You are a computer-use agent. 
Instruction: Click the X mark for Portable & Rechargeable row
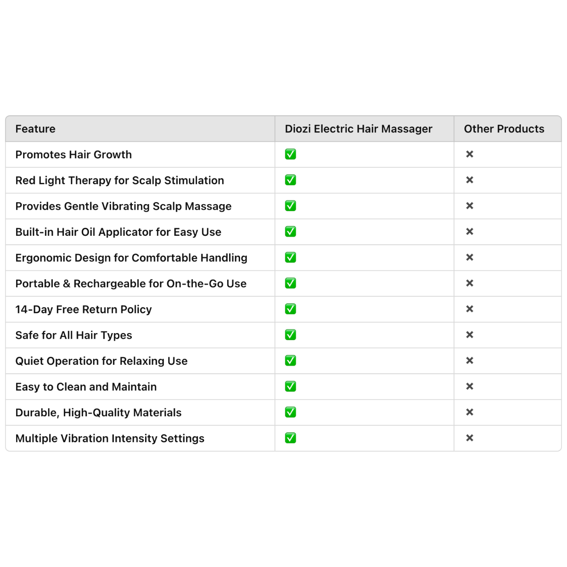point(470,283)
